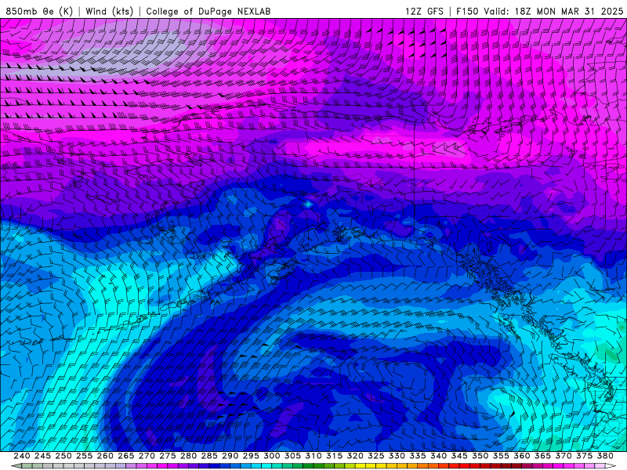The image size is (627, 470).
Task: Pick the 315 scale label
Action: coord(335,456)
